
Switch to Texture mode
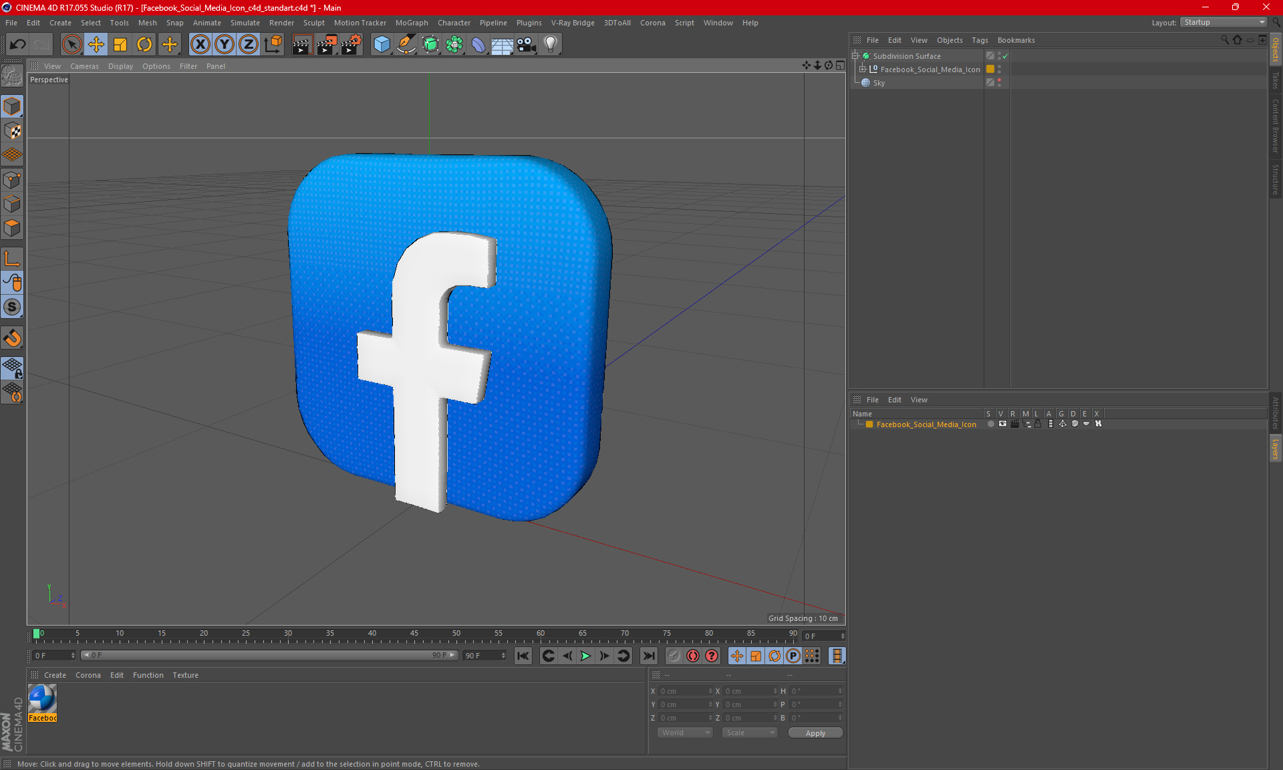coord(13,131)
